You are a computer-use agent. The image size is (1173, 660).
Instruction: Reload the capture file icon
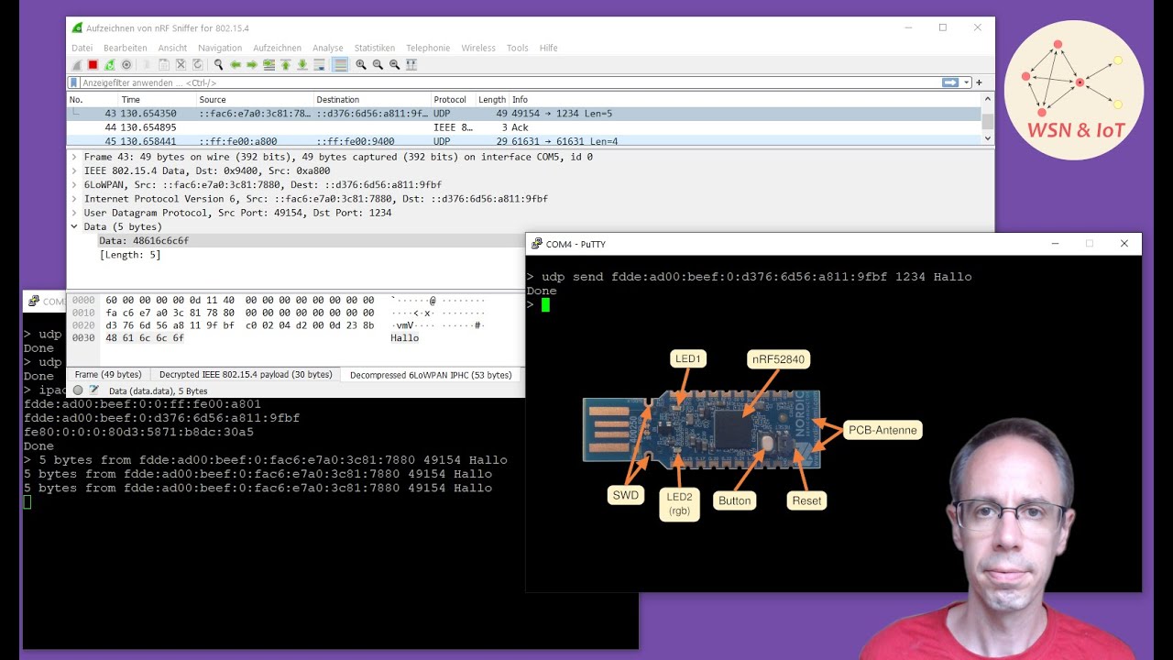coord(197,65)
